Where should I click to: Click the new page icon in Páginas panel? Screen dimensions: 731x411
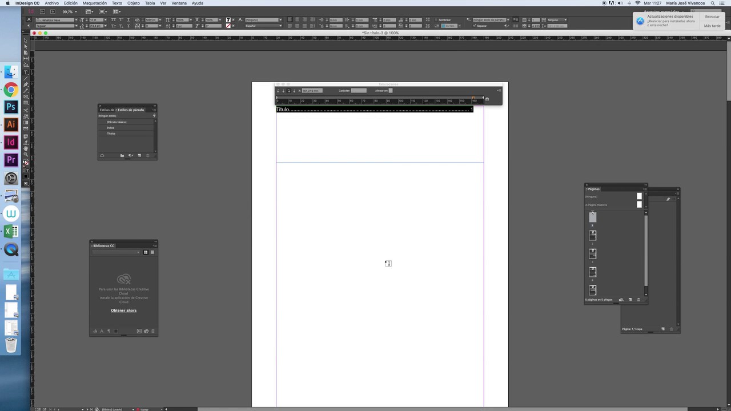(630, 300)
